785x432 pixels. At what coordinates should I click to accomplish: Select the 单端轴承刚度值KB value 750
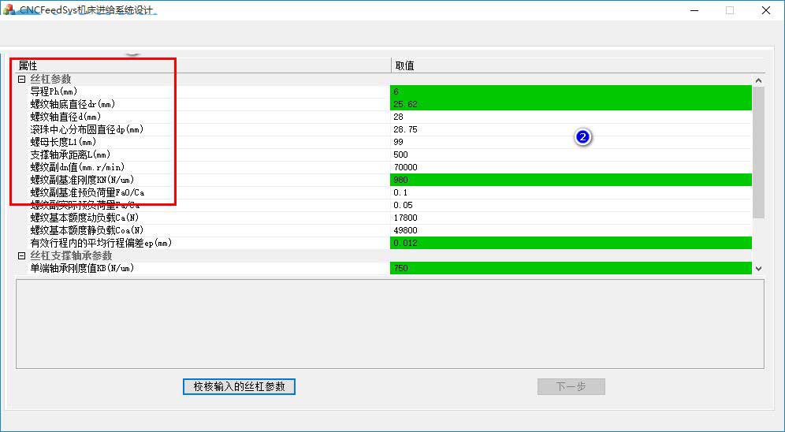571,268
